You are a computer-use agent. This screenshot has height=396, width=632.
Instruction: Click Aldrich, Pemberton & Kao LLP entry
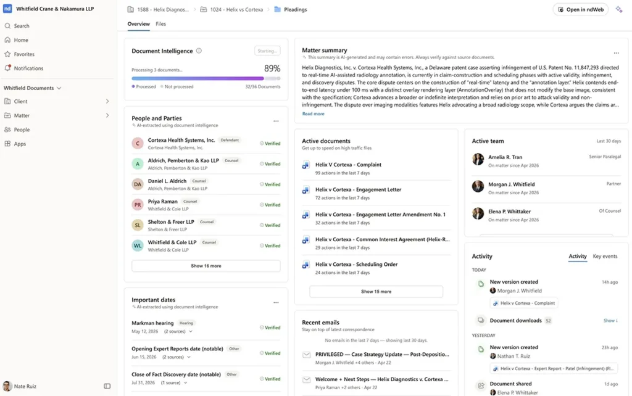(x=206, y=164)
